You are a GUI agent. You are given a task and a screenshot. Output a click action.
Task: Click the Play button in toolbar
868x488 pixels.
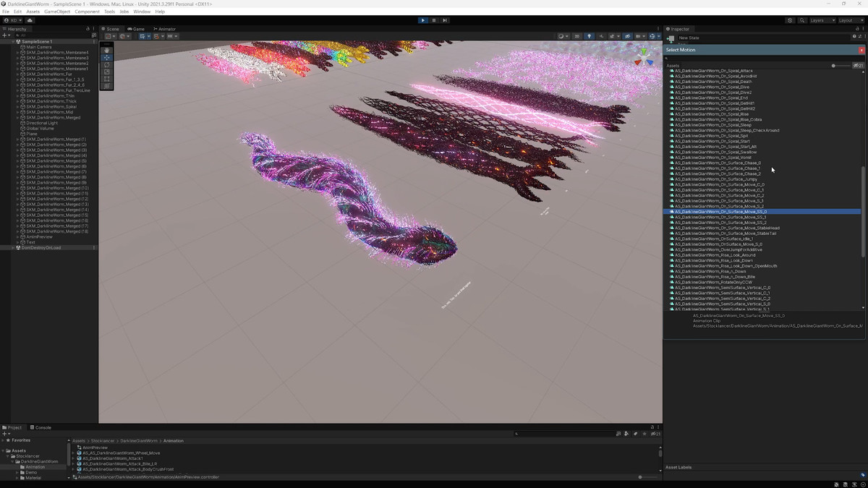pos(423,20)
